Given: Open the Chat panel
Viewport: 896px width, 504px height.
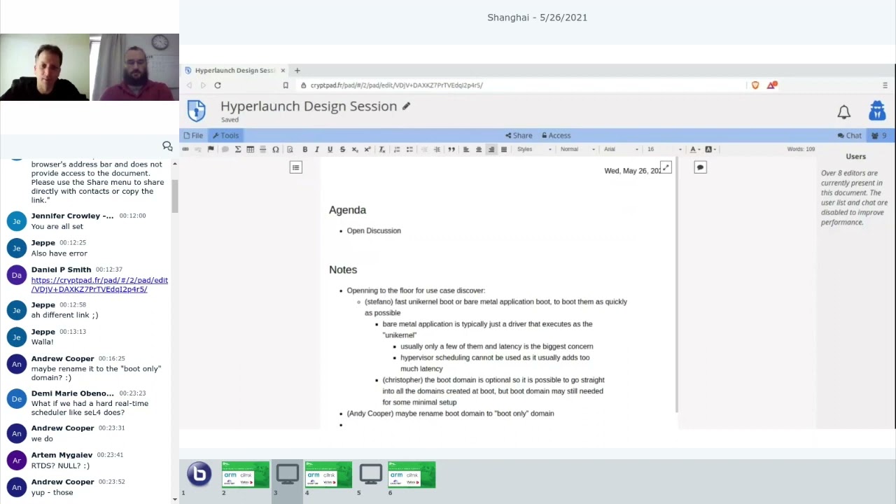Looking at the screenshot, I should [x=849, y=136].
